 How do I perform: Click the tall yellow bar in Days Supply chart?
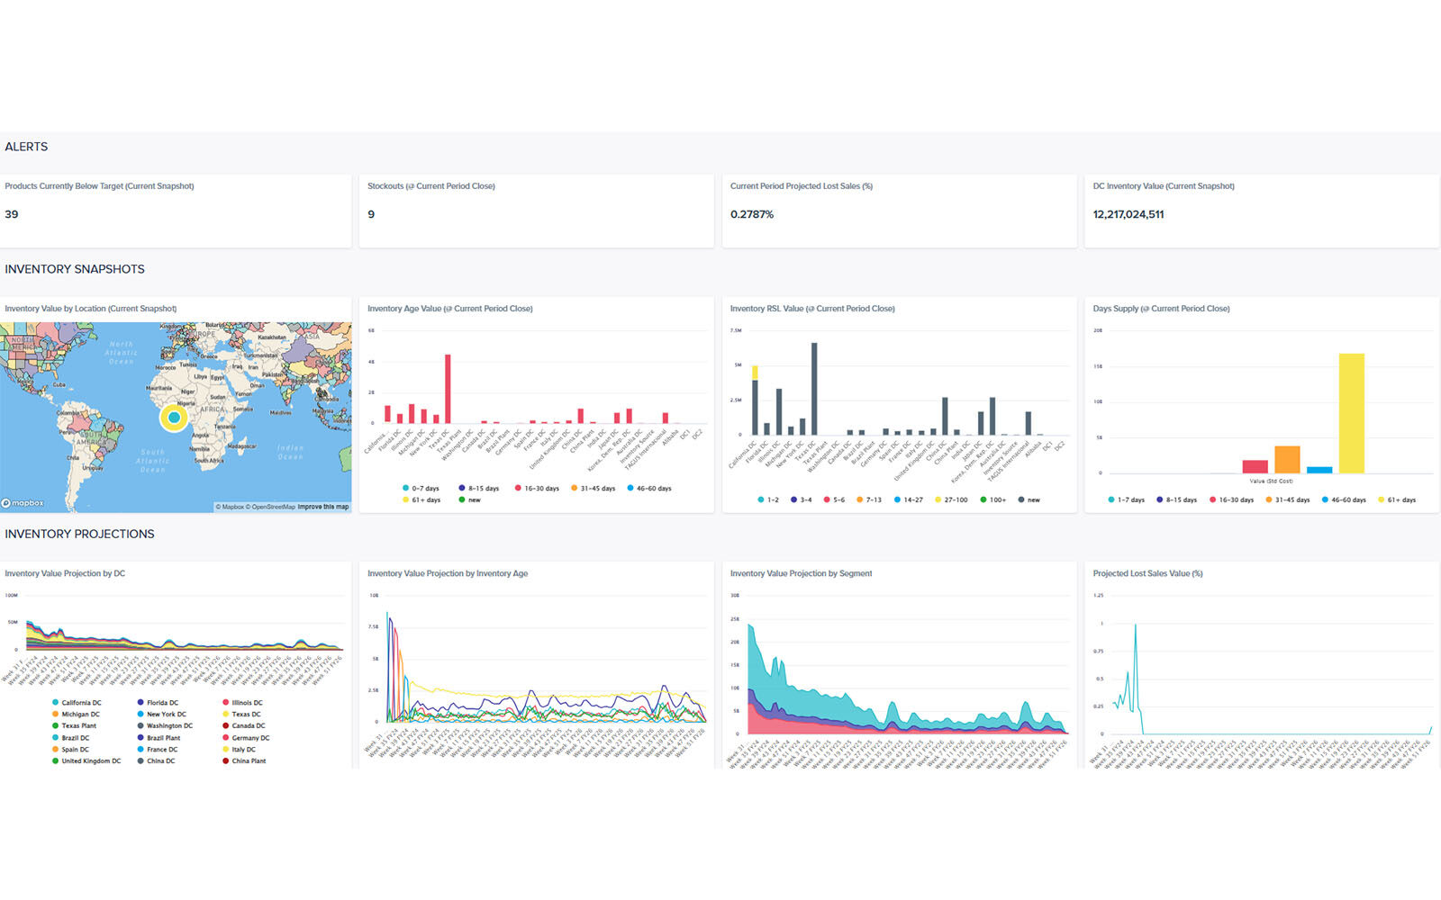click(x=1351, y=413)
